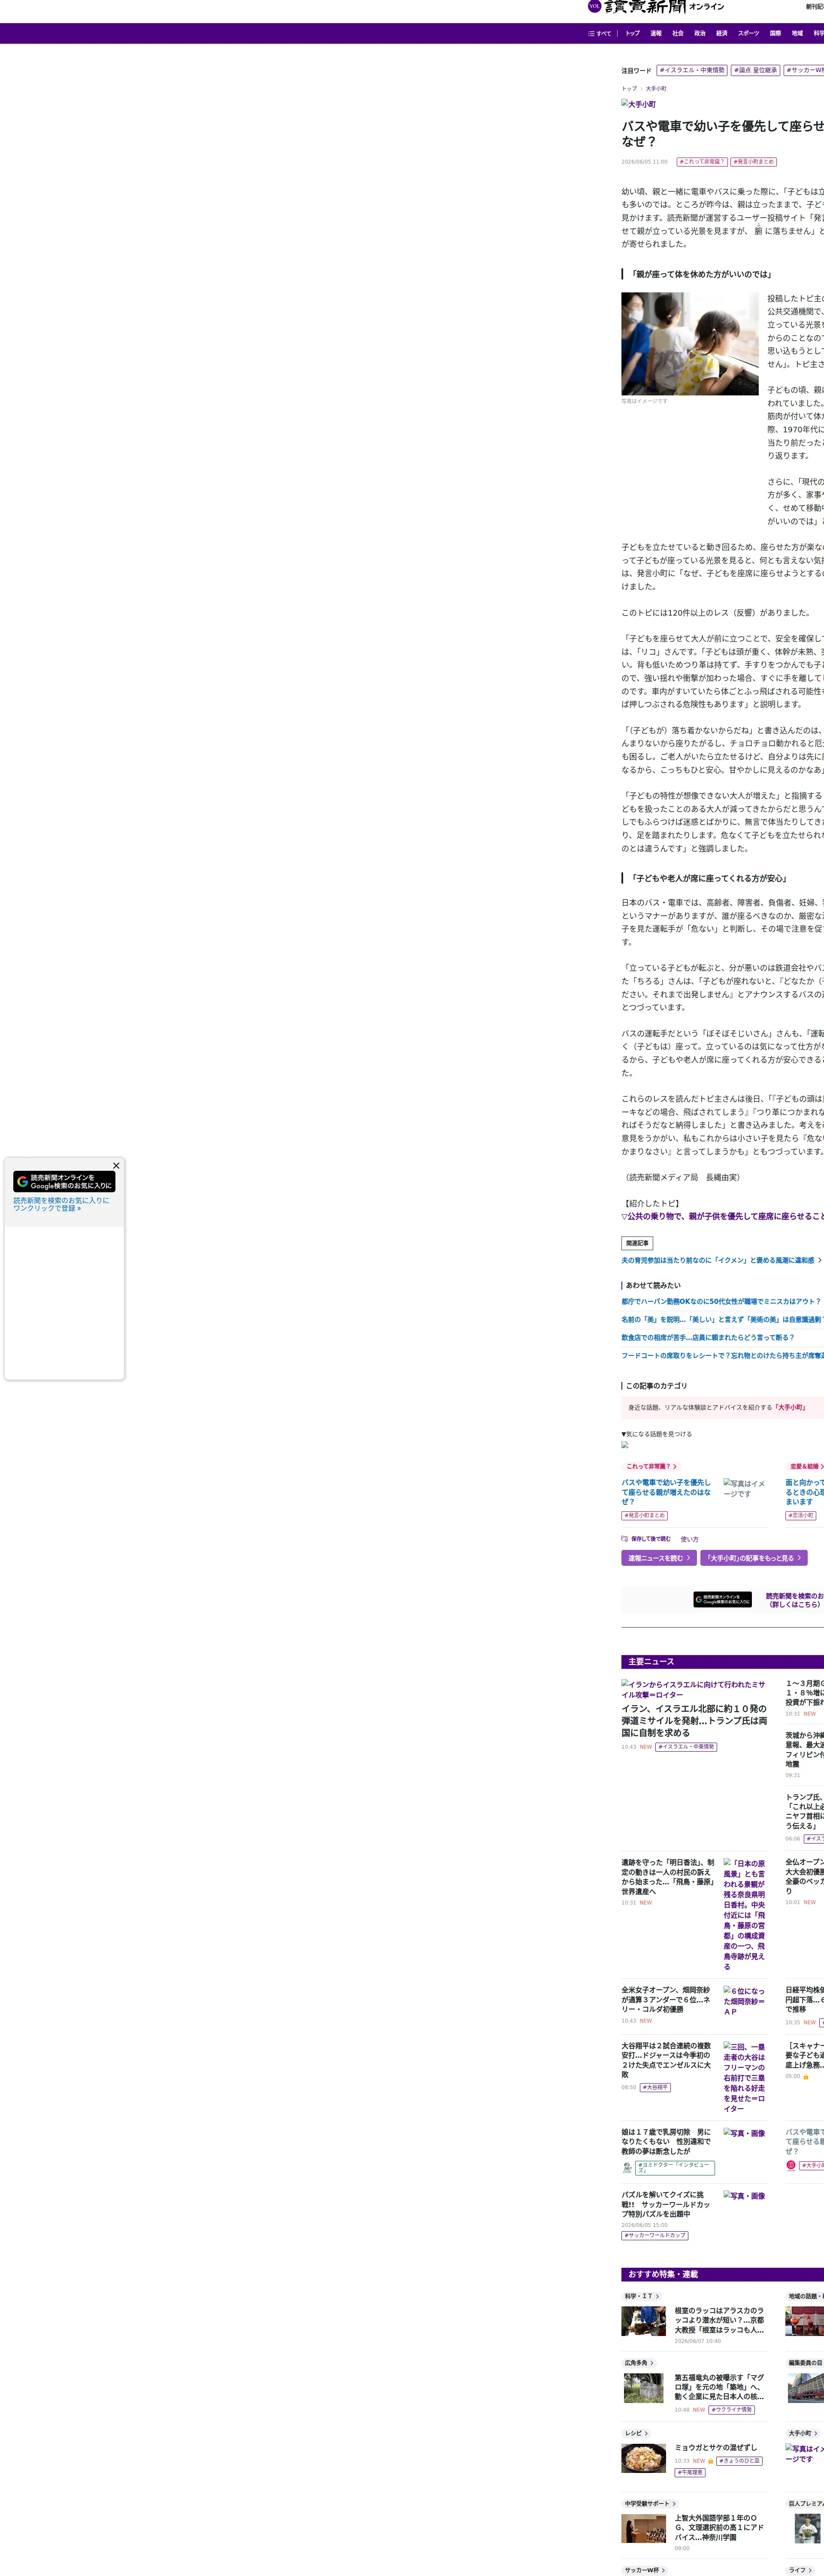
Task: Click the #千尾瑠璃 recipe tag
Action: coord(690,2473)
